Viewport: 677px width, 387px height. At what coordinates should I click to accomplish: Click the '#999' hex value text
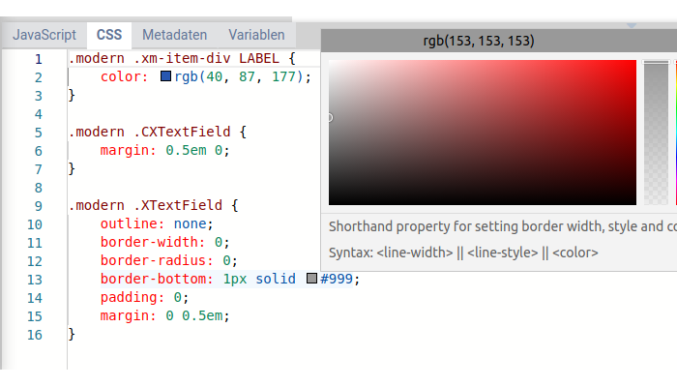point(337,279)
